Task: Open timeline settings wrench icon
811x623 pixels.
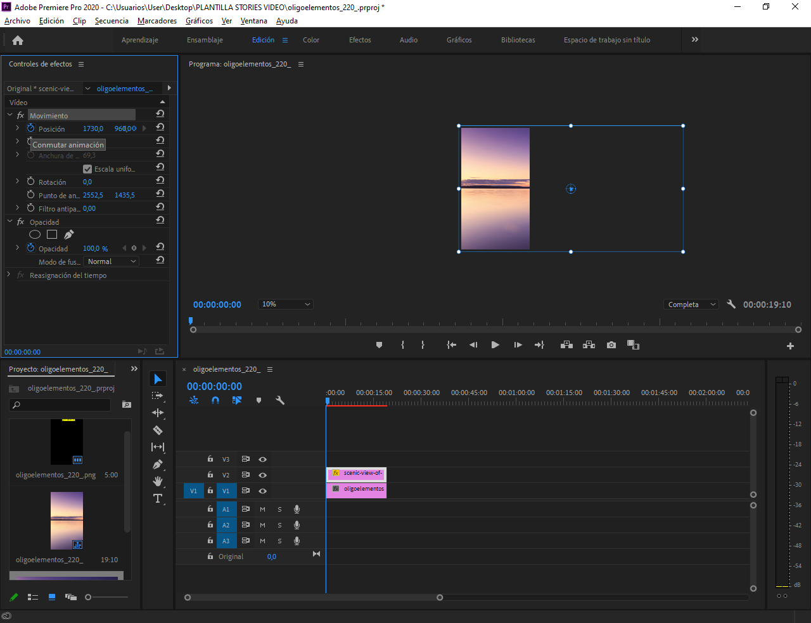Action: (x=280, y=400)
